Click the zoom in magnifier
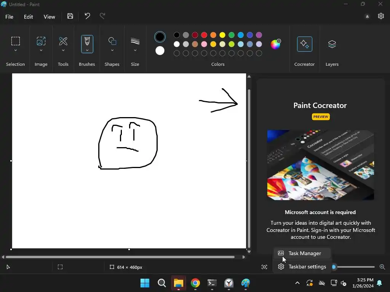The height and width of the screenshot is (292, 390). coord(382,267)
